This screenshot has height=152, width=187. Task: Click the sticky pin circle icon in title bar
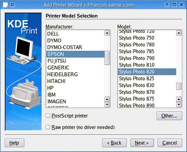tap(12, 5)
